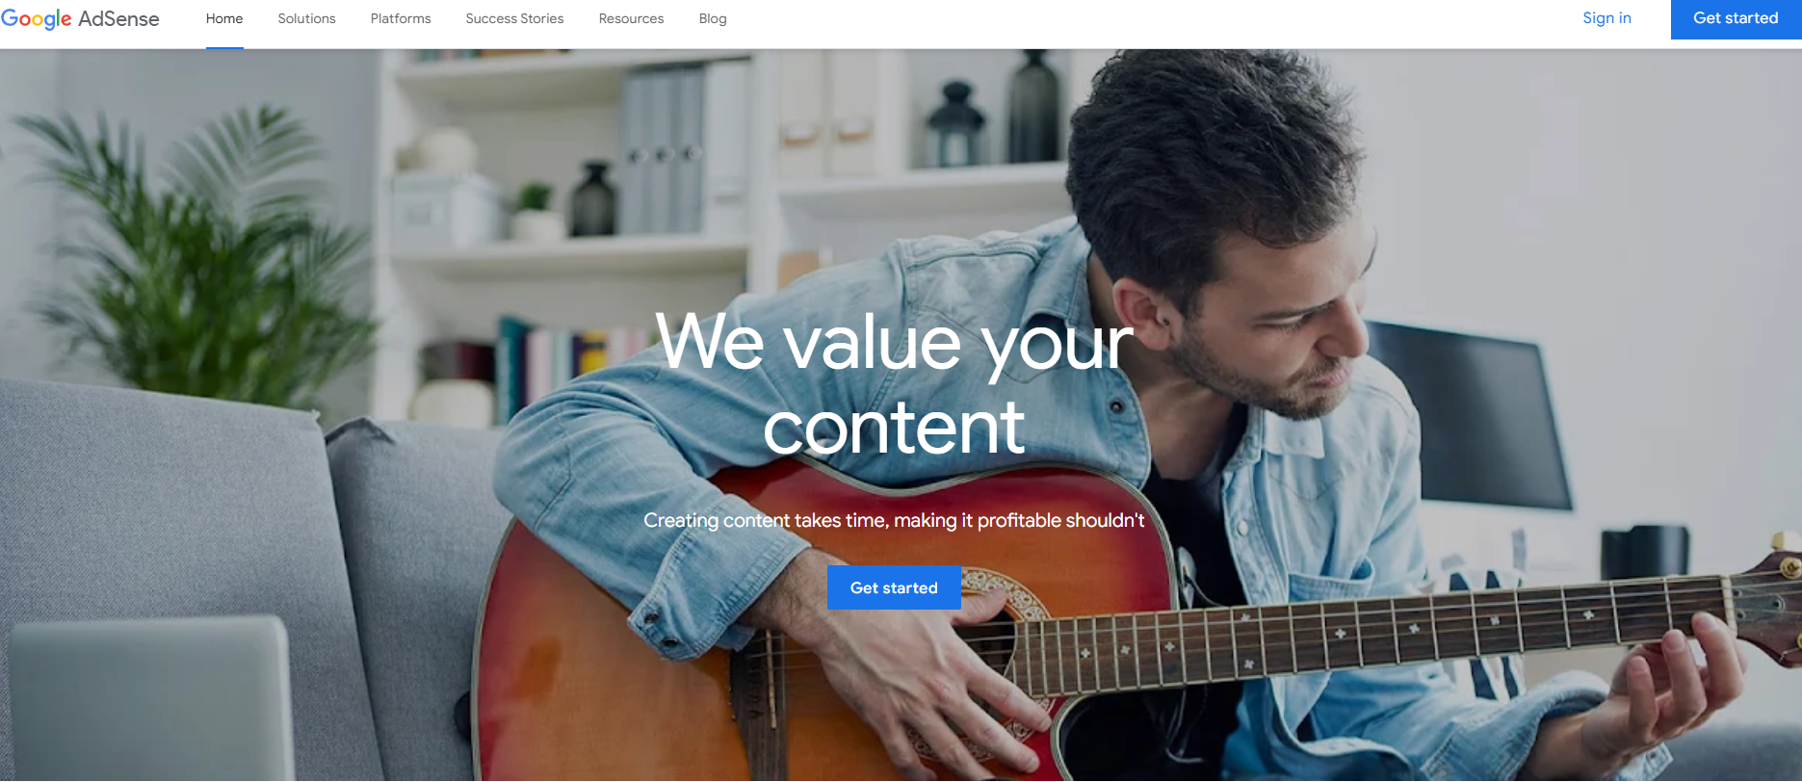The image size is (1802, 782).
Task: Open Success Stories in the navigation
Action: click(x=514, y=18)
